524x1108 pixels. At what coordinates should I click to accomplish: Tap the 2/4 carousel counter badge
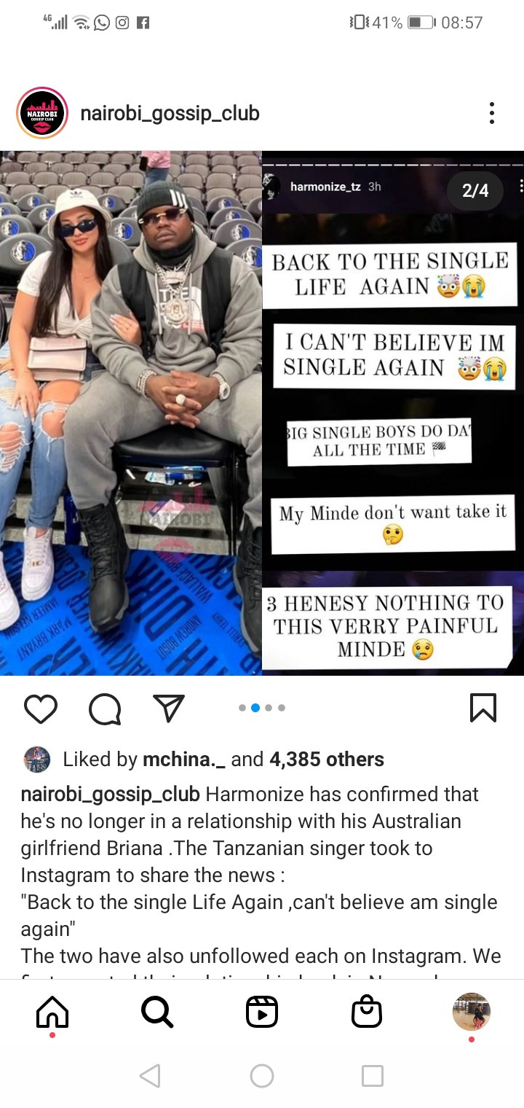pyautogui.click(x=475, y=191)
